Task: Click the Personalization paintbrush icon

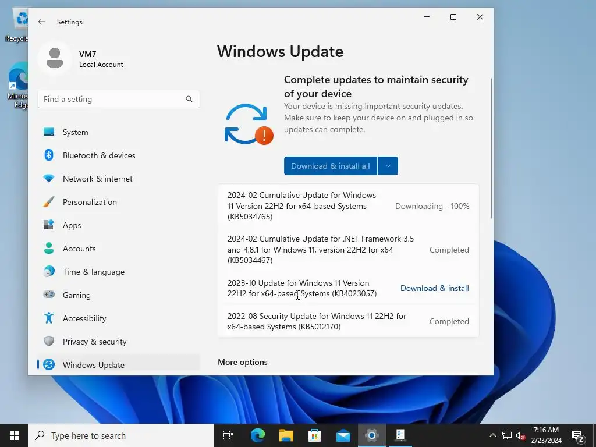Action: click(49, 201)
